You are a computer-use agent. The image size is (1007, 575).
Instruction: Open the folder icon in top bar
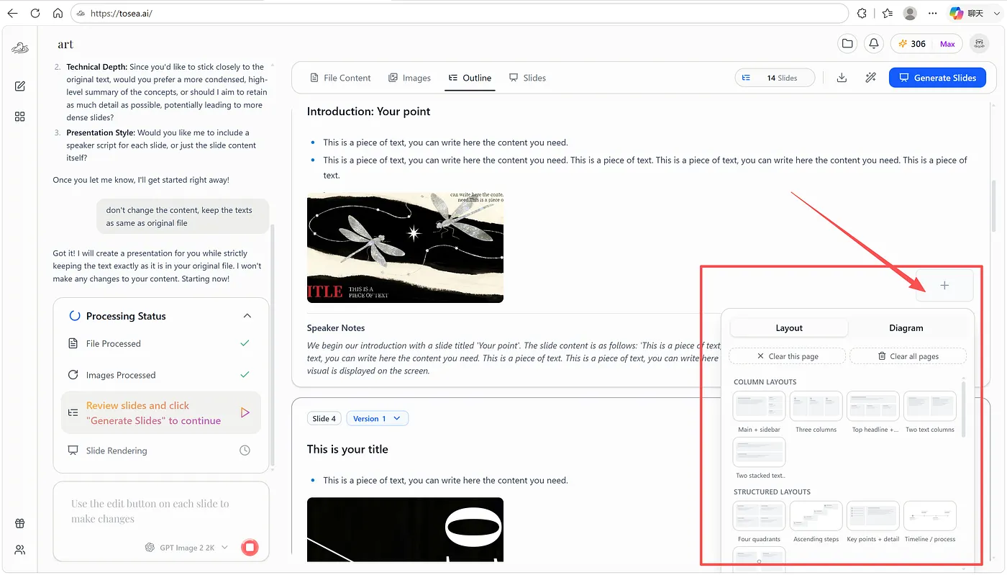coord(847,44)
